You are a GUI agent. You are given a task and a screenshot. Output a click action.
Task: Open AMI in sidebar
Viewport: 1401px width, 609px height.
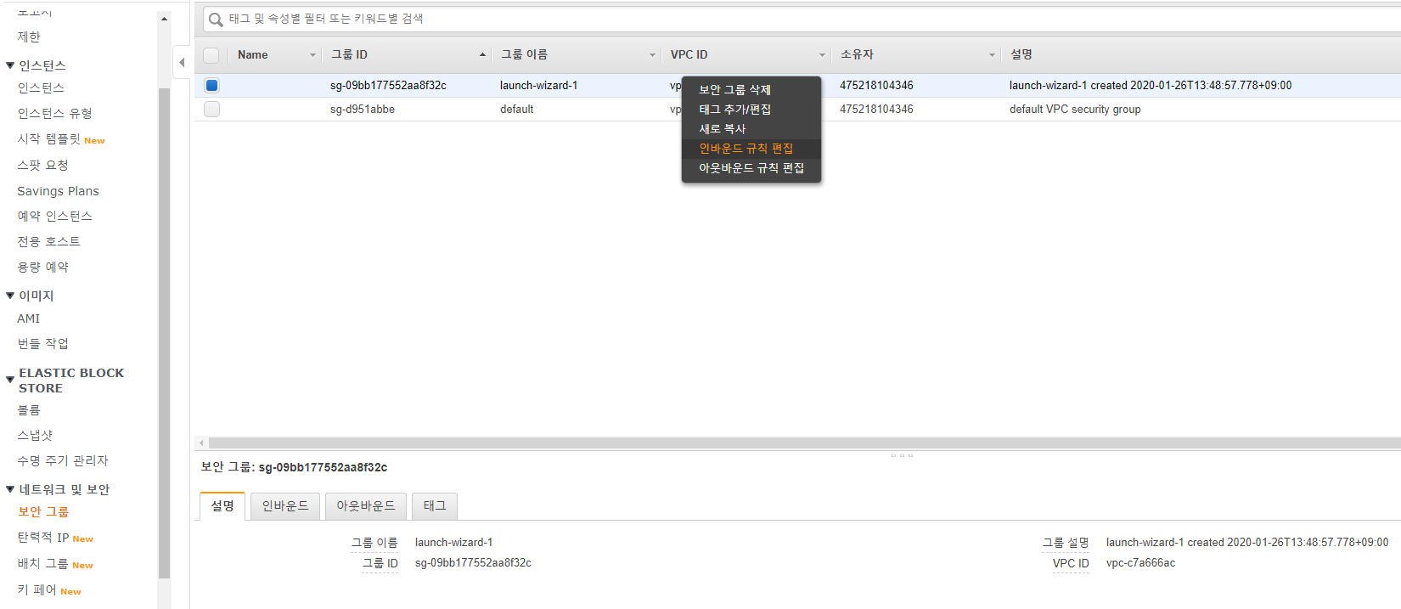point(28,319)
